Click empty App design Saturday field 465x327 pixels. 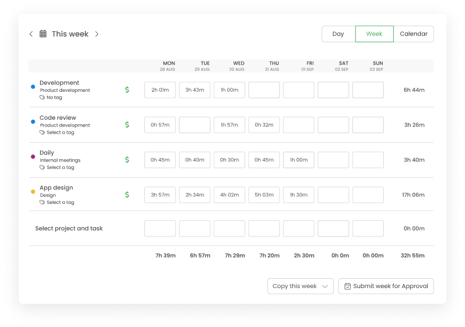[x=333, y=195]
